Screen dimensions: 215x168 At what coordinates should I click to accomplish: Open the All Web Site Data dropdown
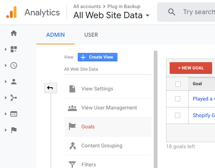tap(111, 15)
